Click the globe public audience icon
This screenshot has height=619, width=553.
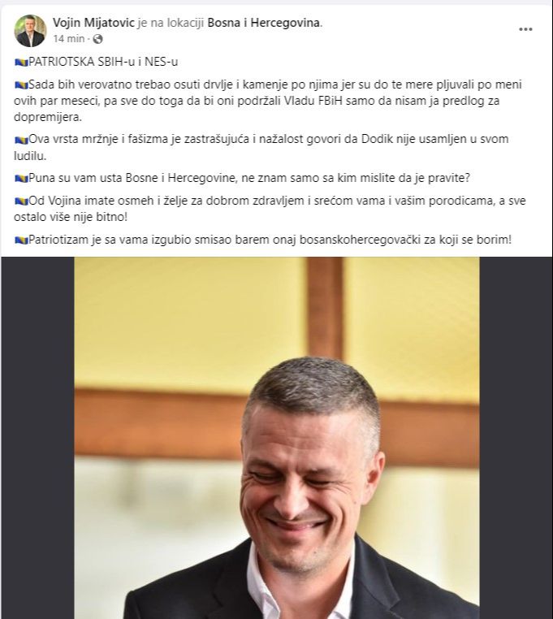coord(97,39)
